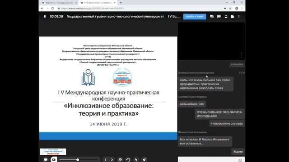Click sender name Евгения Александровна in chat
This screenshot has width=289, height=162.
click(x=196, y=73)
